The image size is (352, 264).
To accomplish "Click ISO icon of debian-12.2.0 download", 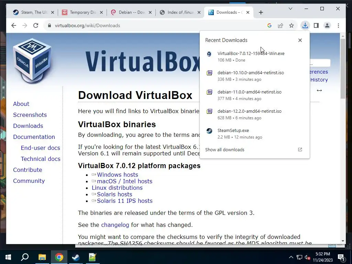I will tap(209, 111).
